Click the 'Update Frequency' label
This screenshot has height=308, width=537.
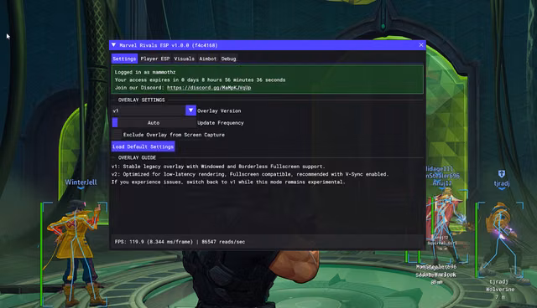pyautogui.click(x=221, y=123)
